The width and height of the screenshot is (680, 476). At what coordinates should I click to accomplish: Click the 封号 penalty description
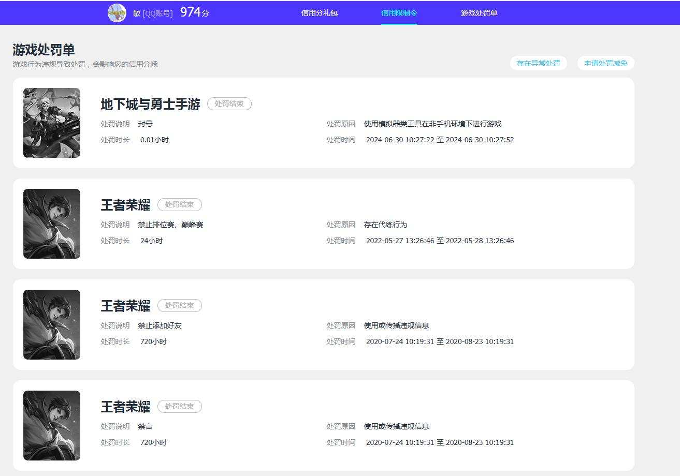145,124
